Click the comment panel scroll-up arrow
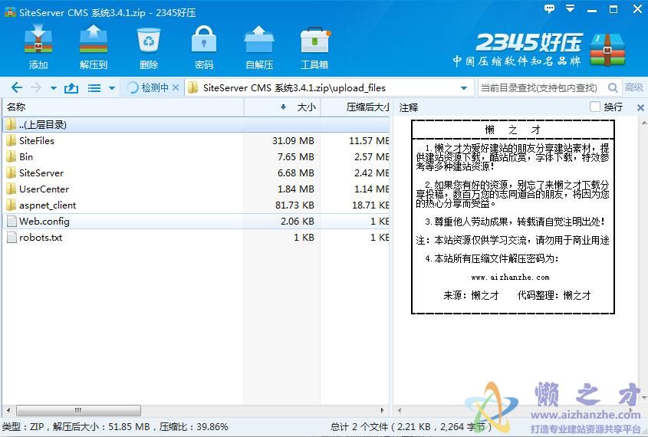The image size is (648, 437). point(644,123)
